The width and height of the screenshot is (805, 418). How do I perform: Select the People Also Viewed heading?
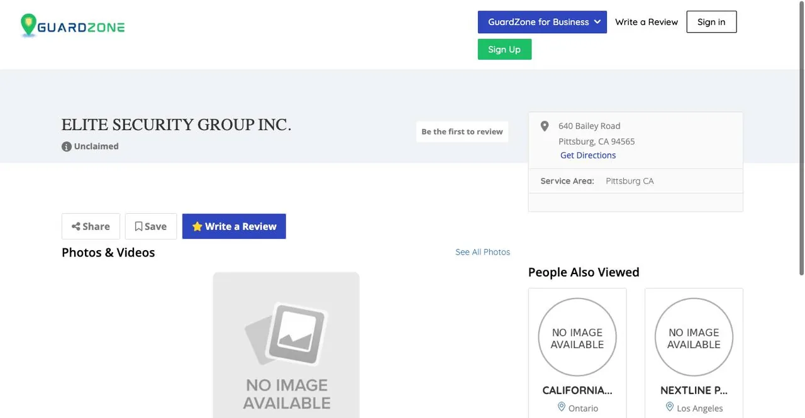tap(584, 272)
